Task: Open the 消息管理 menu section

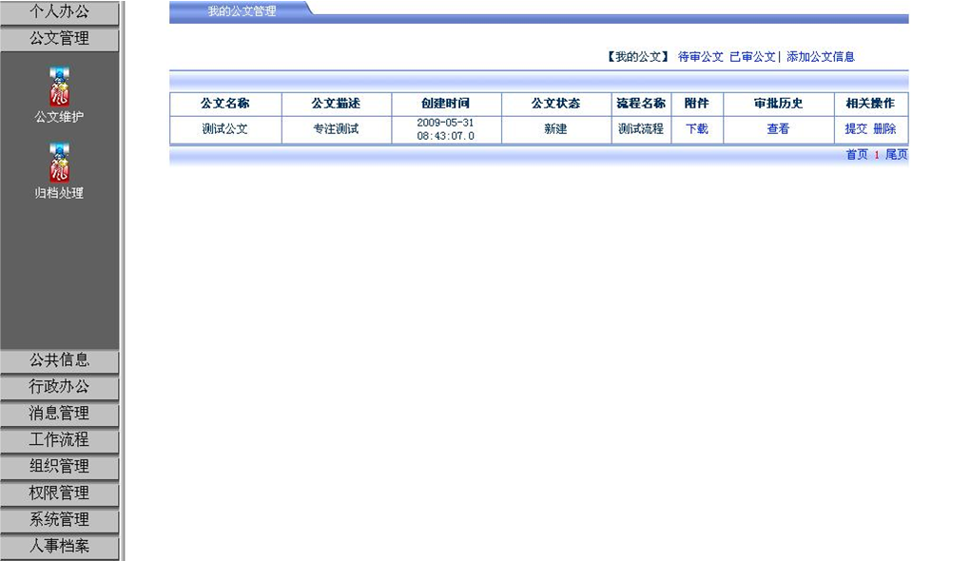Action: (x=60, y=414)
